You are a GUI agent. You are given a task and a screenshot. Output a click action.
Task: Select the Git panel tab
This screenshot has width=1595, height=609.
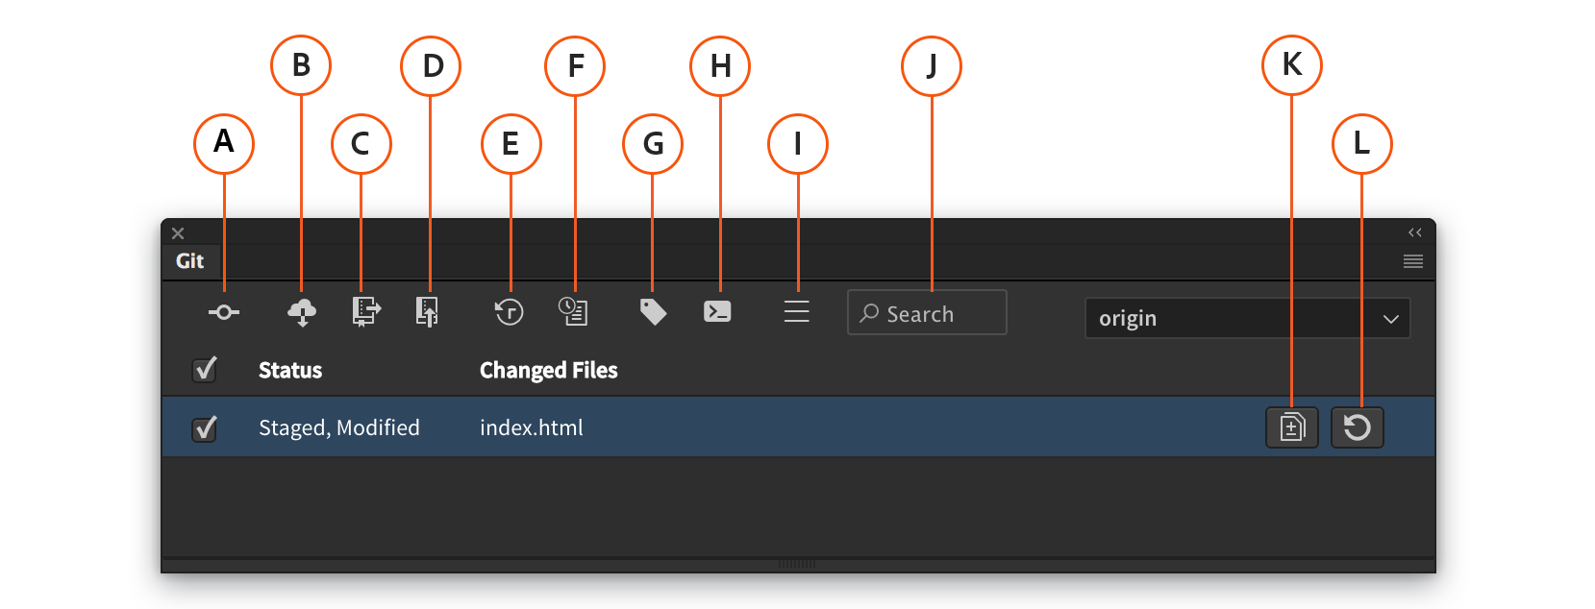(189, 261)
